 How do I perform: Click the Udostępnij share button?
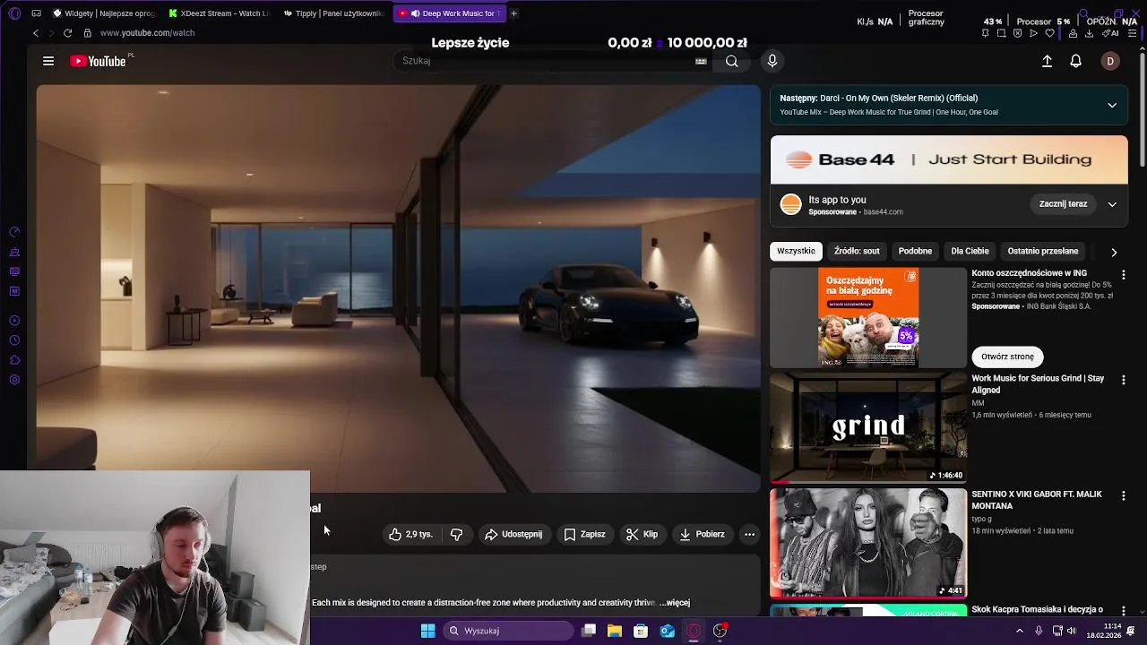point(513,534)
